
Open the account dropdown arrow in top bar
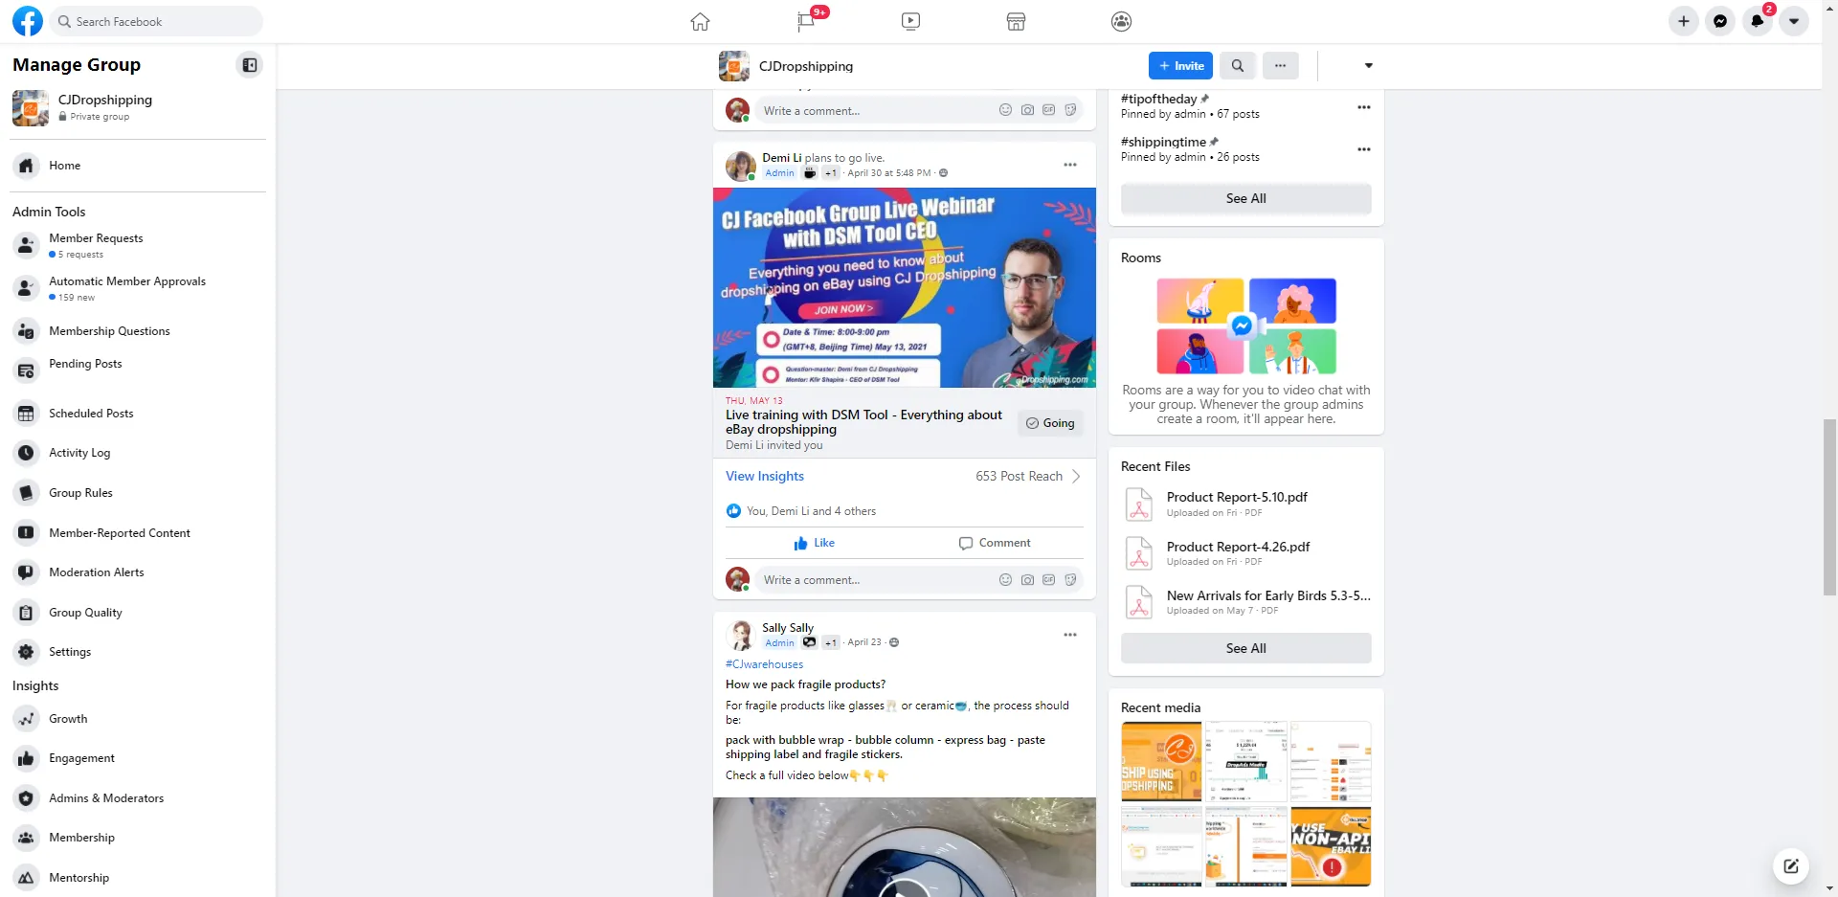(1793, 21)
